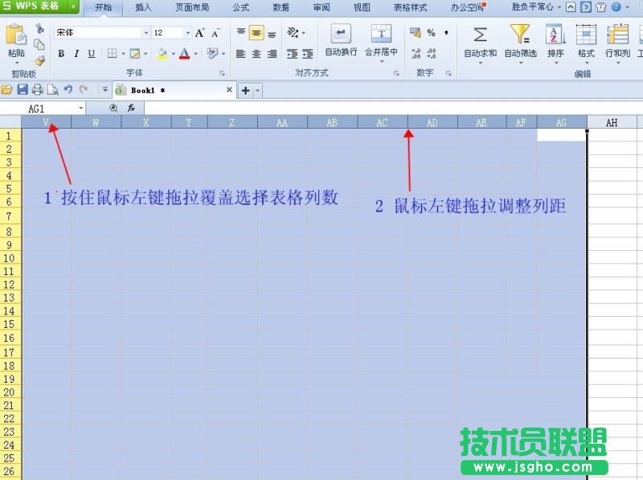Click the decrease decimal places icon
The image size is (643, 480).
(432, 53)
